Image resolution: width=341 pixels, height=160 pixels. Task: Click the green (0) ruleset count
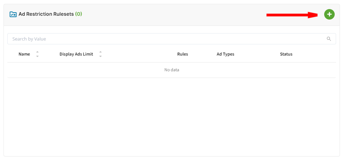(79, 14)
